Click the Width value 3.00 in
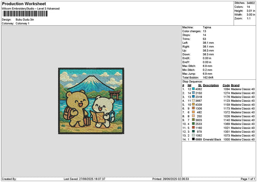The image size is (257, 182). (251, 15)
